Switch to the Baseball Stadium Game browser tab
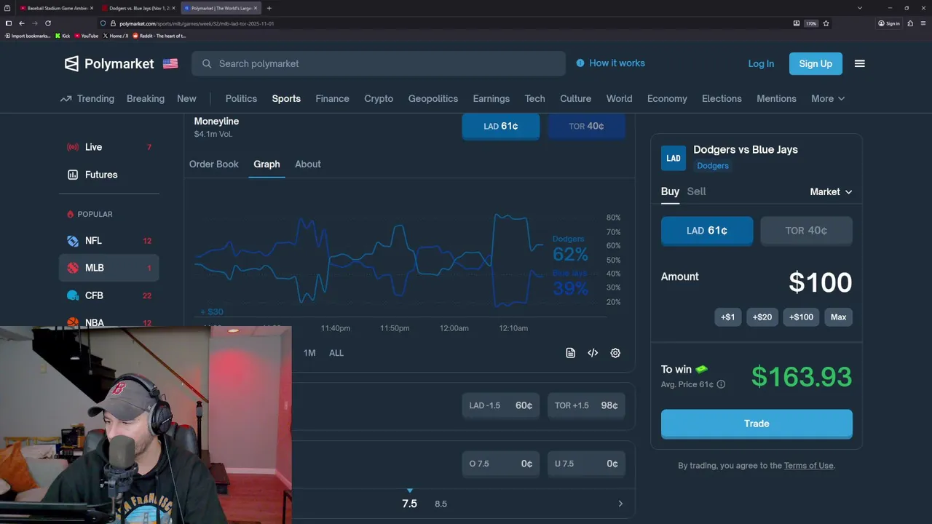932x524 pixels. point(58,8)
